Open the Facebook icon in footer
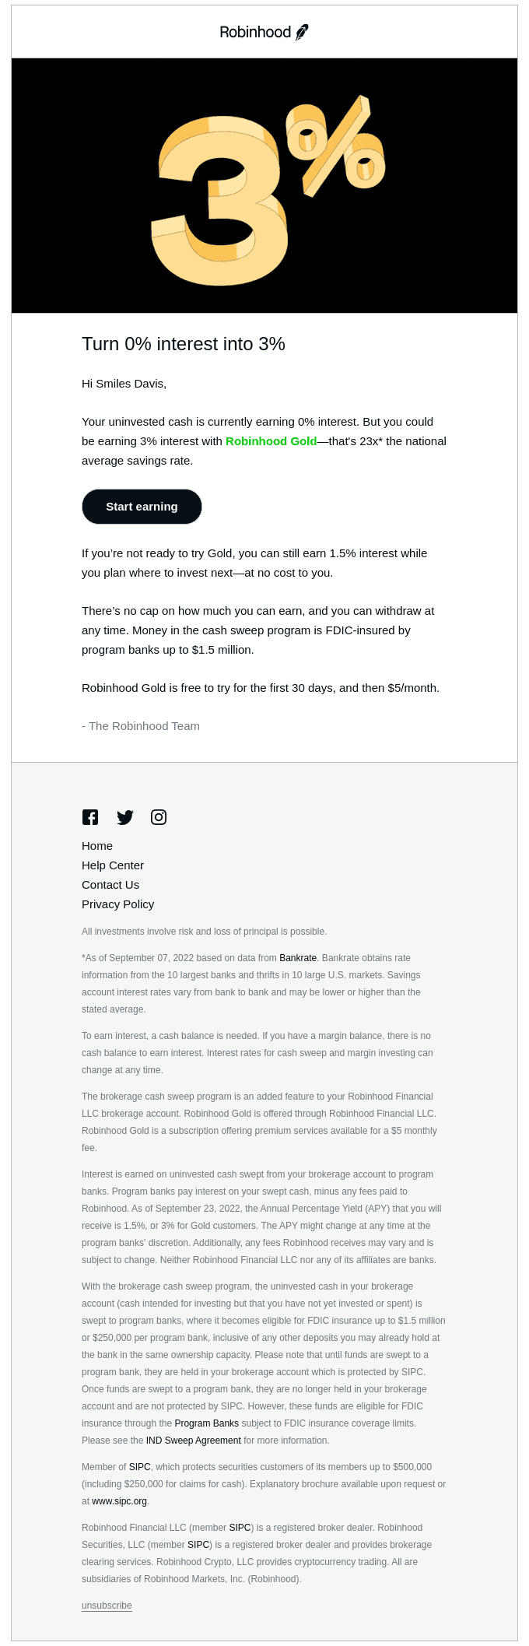This screenshot has width=529, height=1646. 90,817
